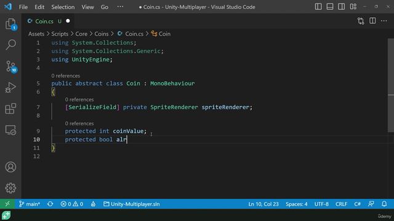
Task: Open the changes compare icon in the editor toolbar
Action: 361,21
